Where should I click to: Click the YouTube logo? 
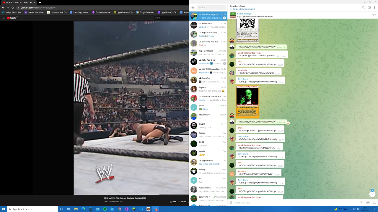coord(12,18)
